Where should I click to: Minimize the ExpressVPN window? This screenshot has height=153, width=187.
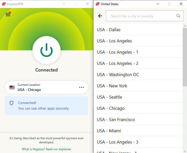(64, 4)
